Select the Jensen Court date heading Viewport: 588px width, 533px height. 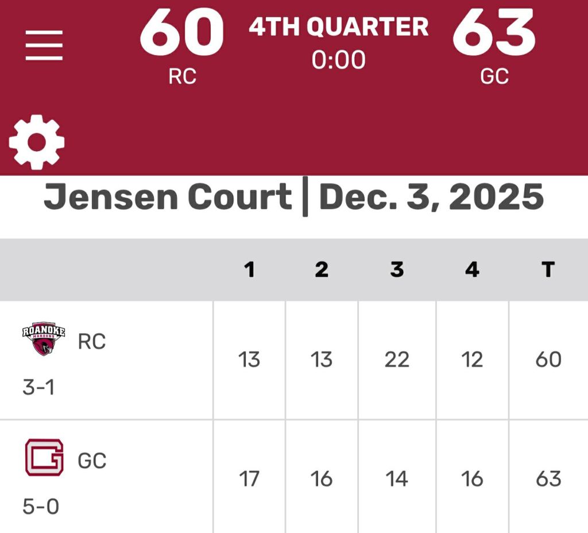(x=293, y=197)
